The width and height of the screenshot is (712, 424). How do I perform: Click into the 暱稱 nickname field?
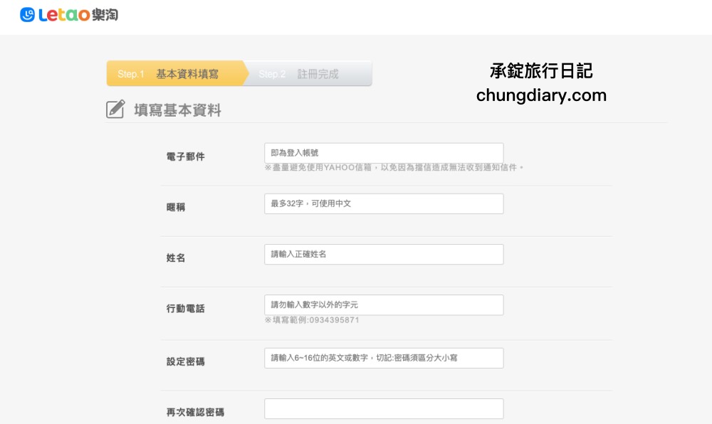384,203
